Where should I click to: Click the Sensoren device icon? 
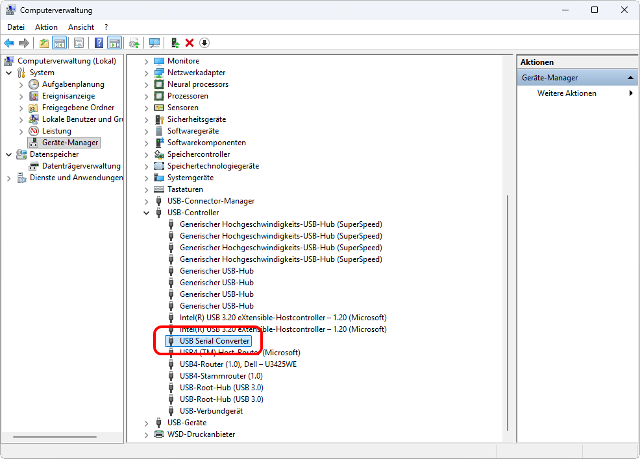(159, 108)
